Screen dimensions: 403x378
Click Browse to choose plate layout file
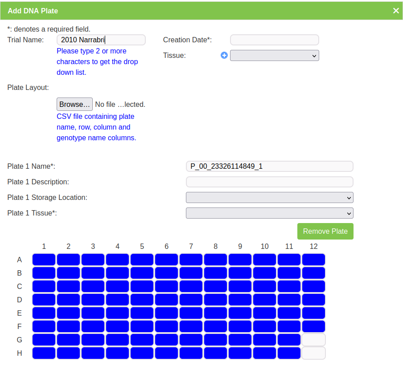tap(74, 104)
